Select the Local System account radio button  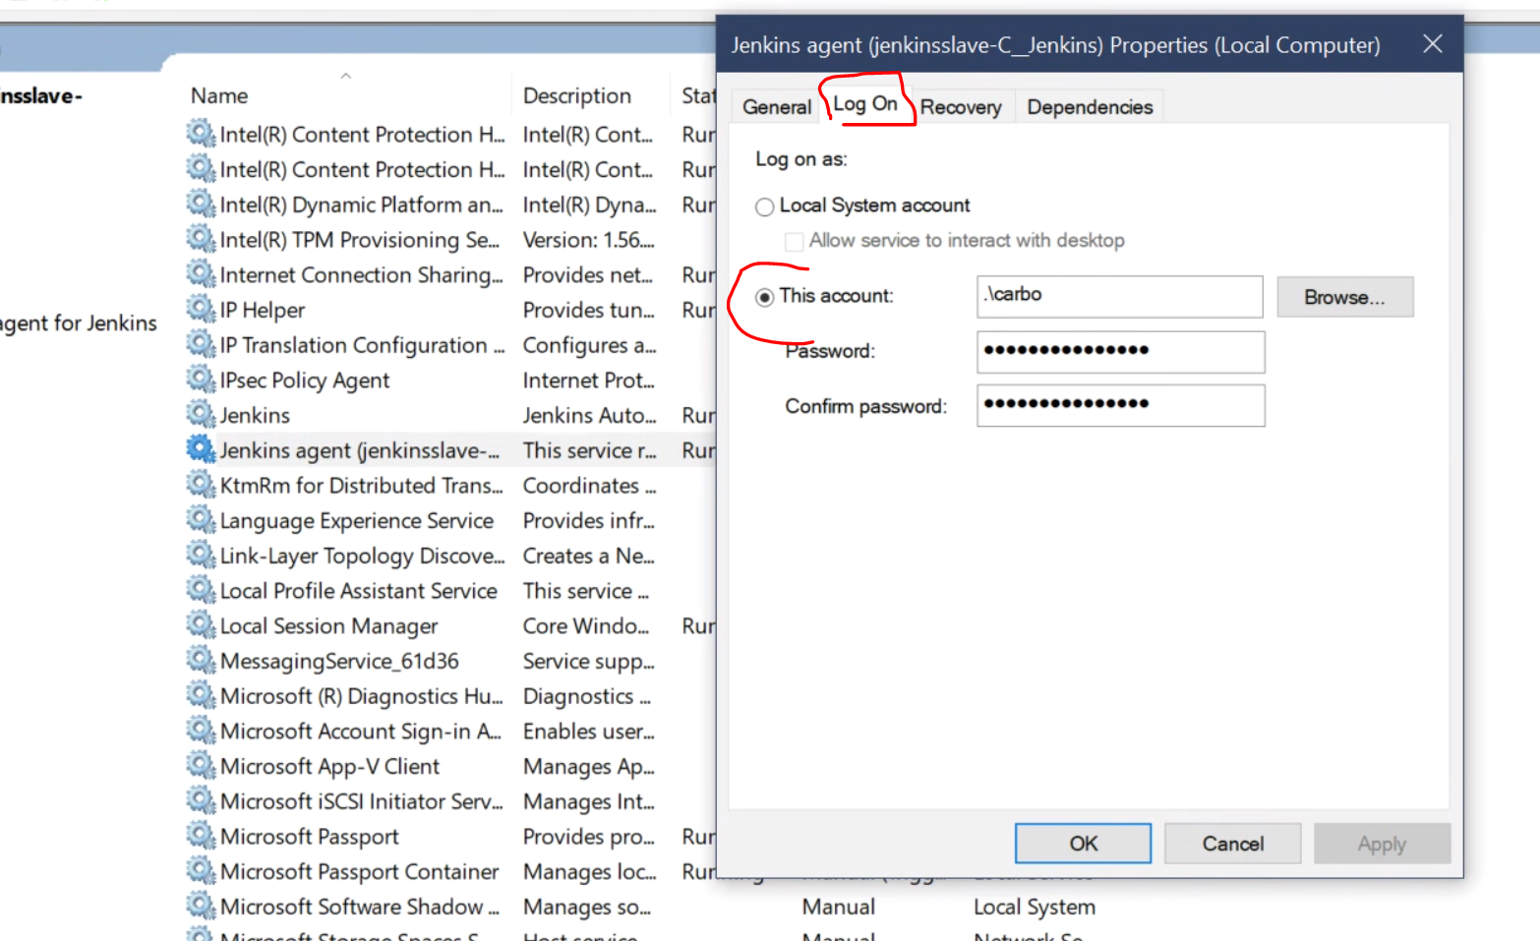(x=764, y=206)
